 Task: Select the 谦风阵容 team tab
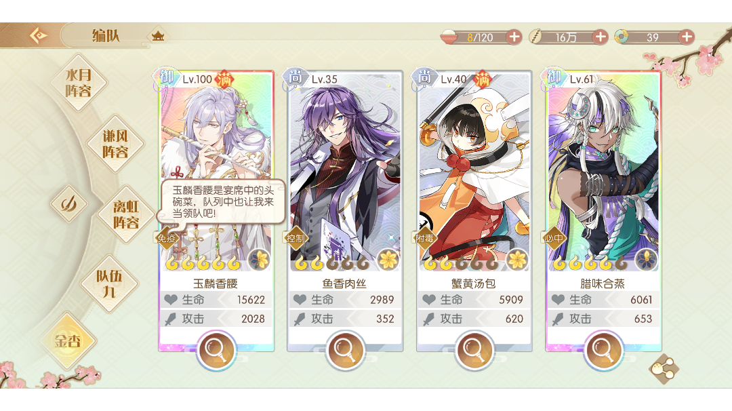115,144
